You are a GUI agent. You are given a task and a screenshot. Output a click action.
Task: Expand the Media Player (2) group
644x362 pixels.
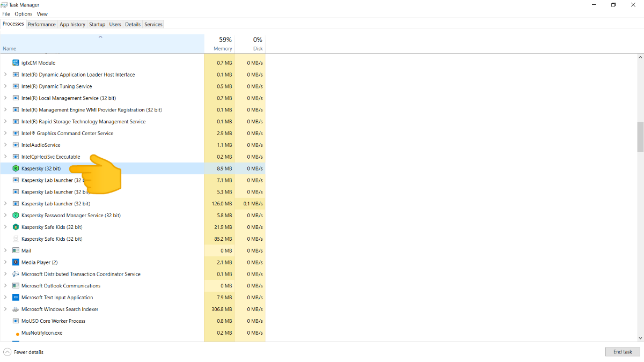pos(5,262)
